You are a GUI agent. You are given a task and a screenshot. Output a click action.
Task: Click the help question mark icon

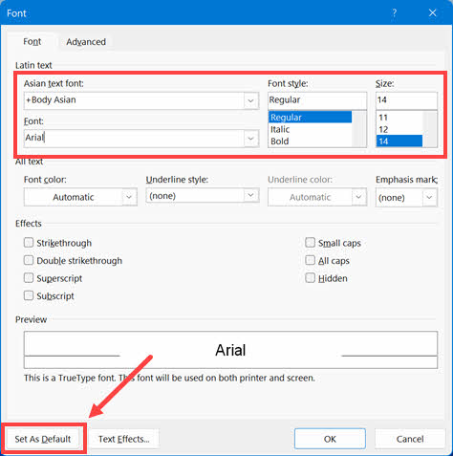click(x=395, y=13)
